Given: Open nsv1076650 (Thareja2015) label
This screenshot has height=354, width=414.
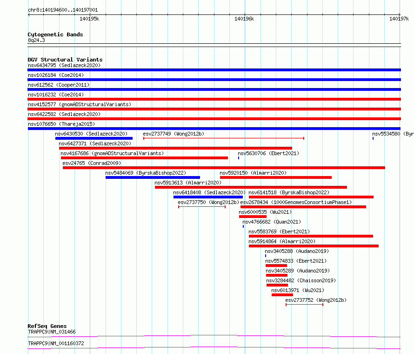Looking at the screenshot, I should (61, 124).
